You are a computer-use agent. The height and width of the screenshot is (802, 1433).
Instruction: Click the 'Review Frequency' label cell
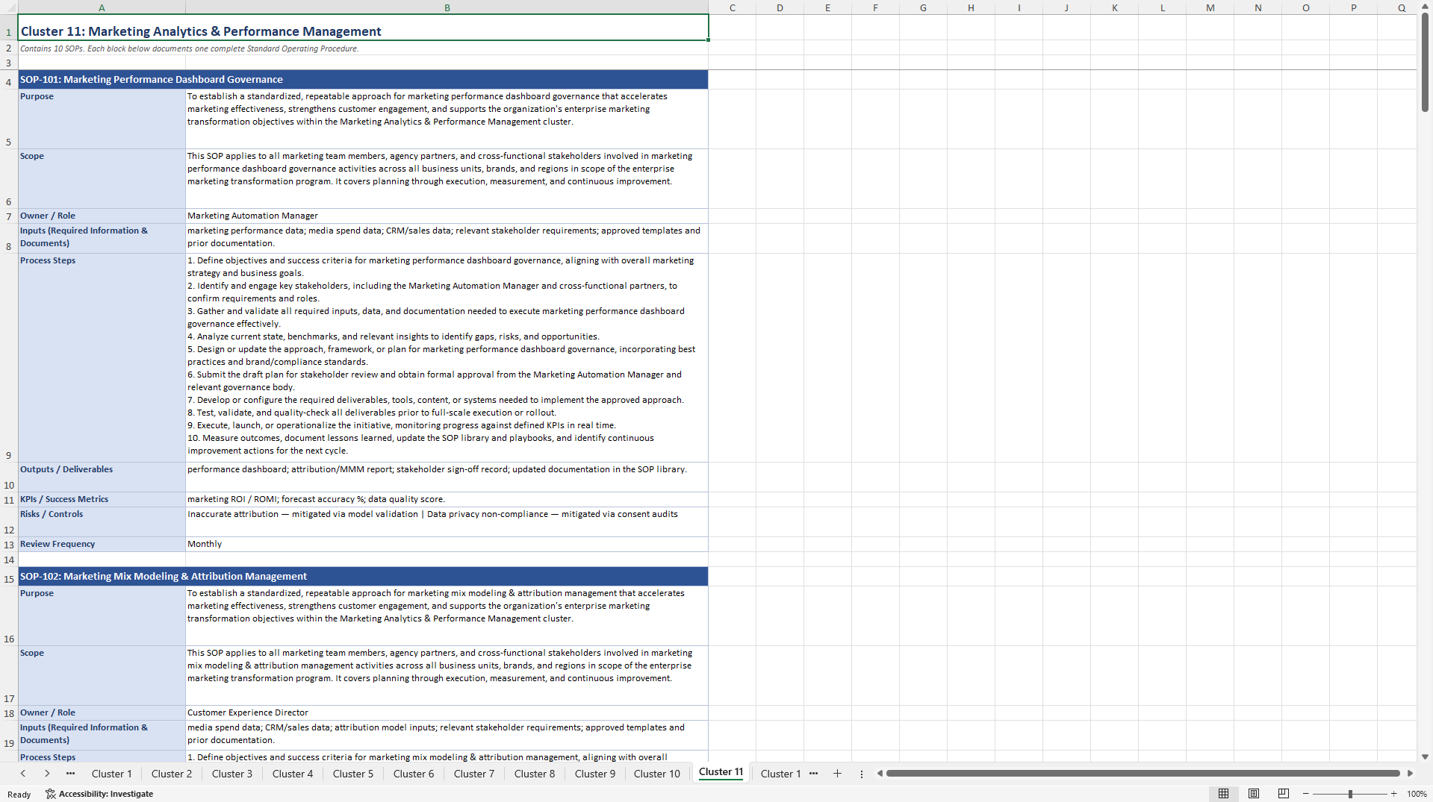pyautogui.click(x=102, y=544)
